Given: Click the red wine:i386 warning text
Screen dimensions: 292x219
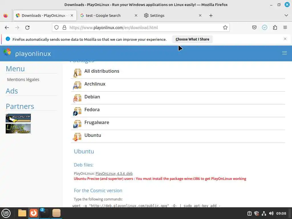Looking at the screenshot, I should tap(160, 179).
